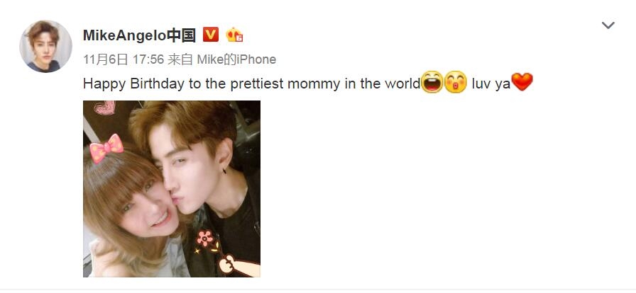Click the black earring in the photo
This screenshot has width=636, height=293.
[x=224, y=171]
